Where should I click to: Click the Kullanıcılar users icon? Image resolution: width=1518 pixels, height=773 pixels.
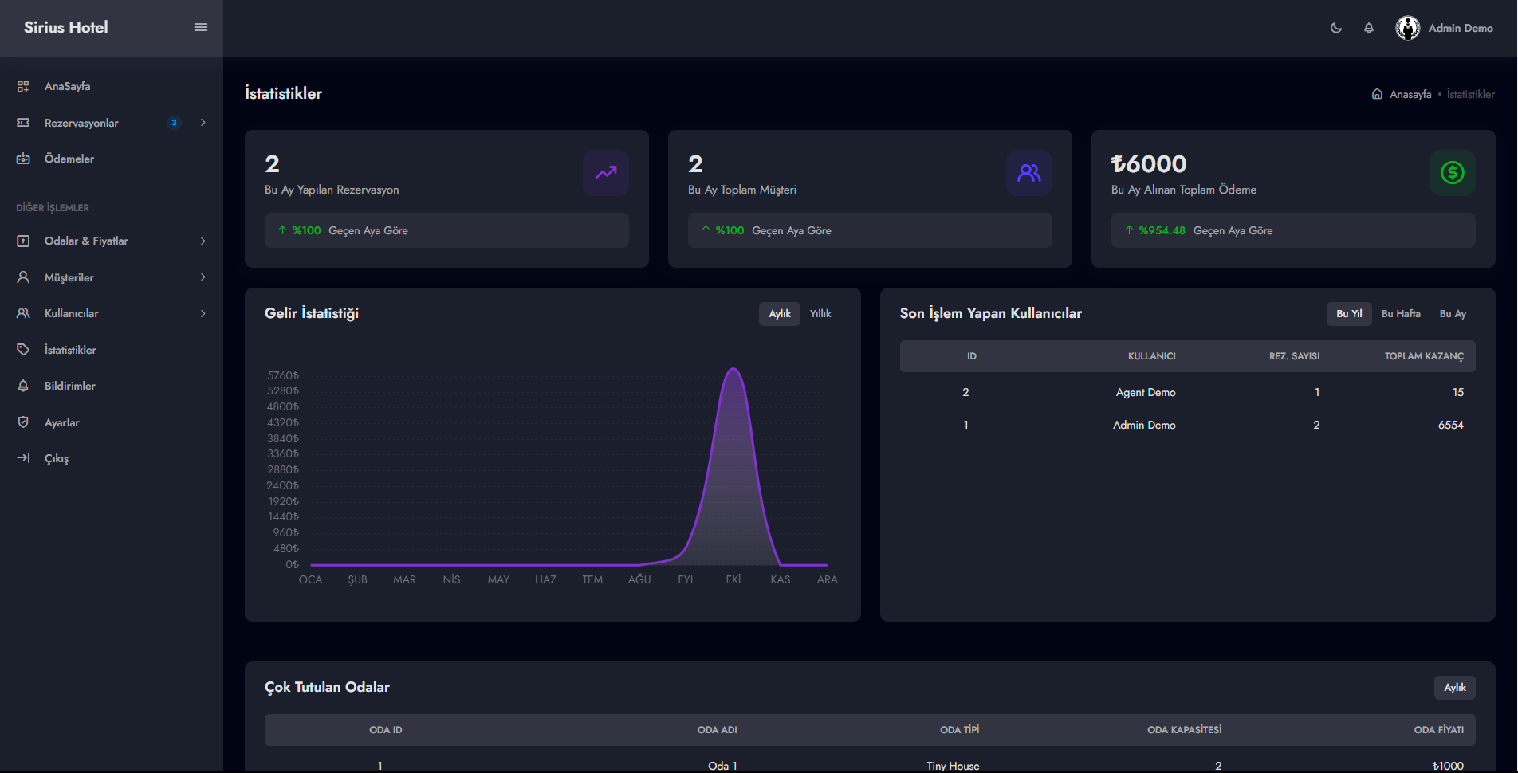23,313
